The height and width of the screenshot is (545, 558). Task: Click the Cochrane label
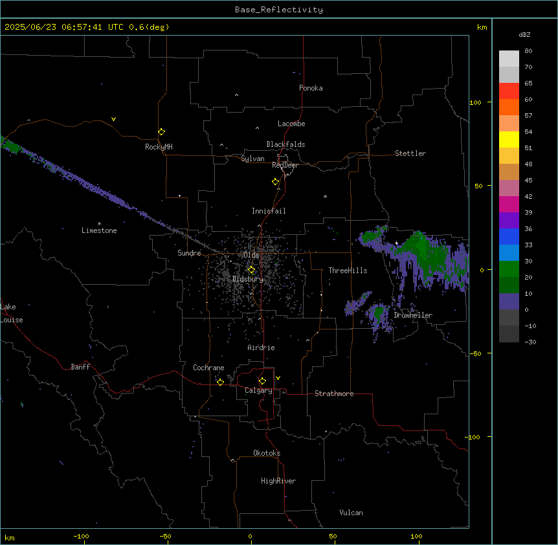click(x=208, y=368)
